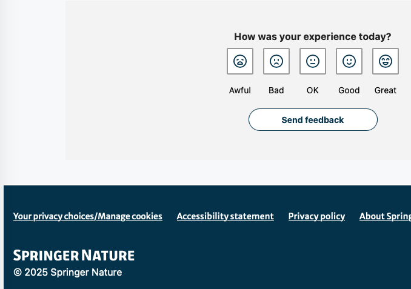
Task: Click the "Great" rating label
Action: click(x=386, y=90)
